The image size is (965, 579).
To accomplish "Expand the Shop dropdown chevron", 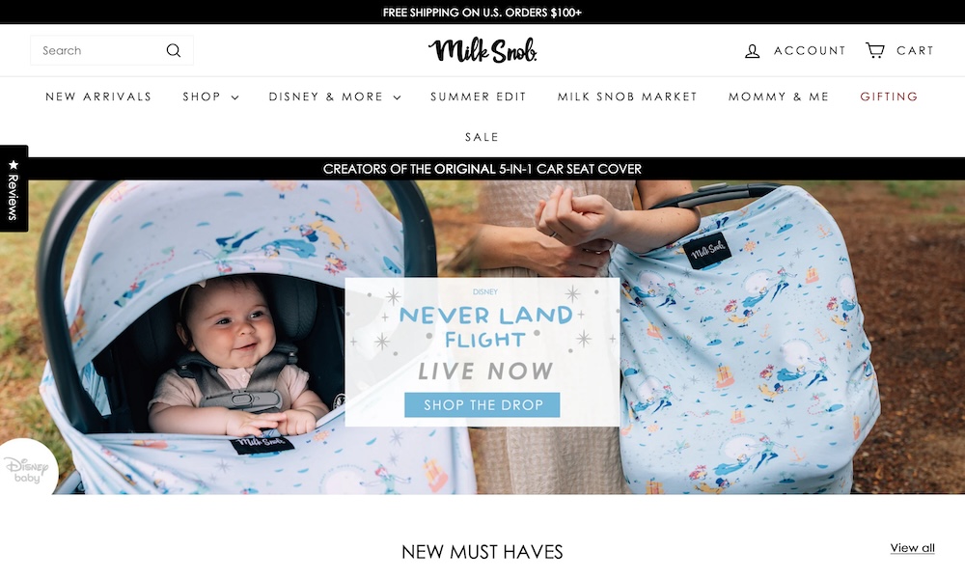I will [235, 97].
